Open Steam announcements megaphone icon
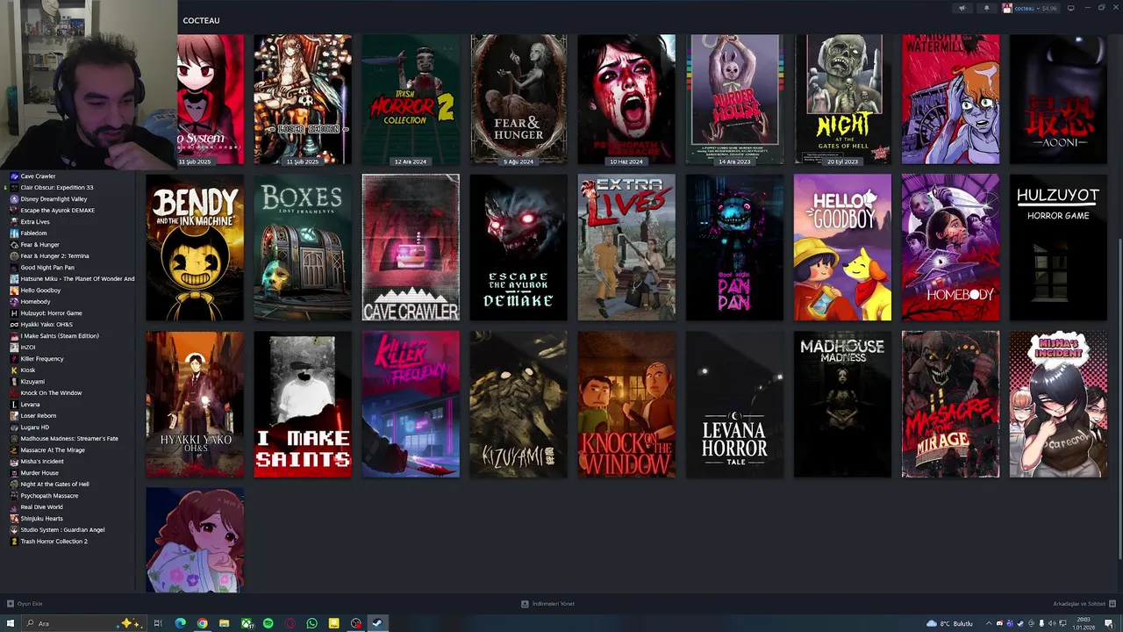Viewport: 1123px width, 632px height. (962, 8)
